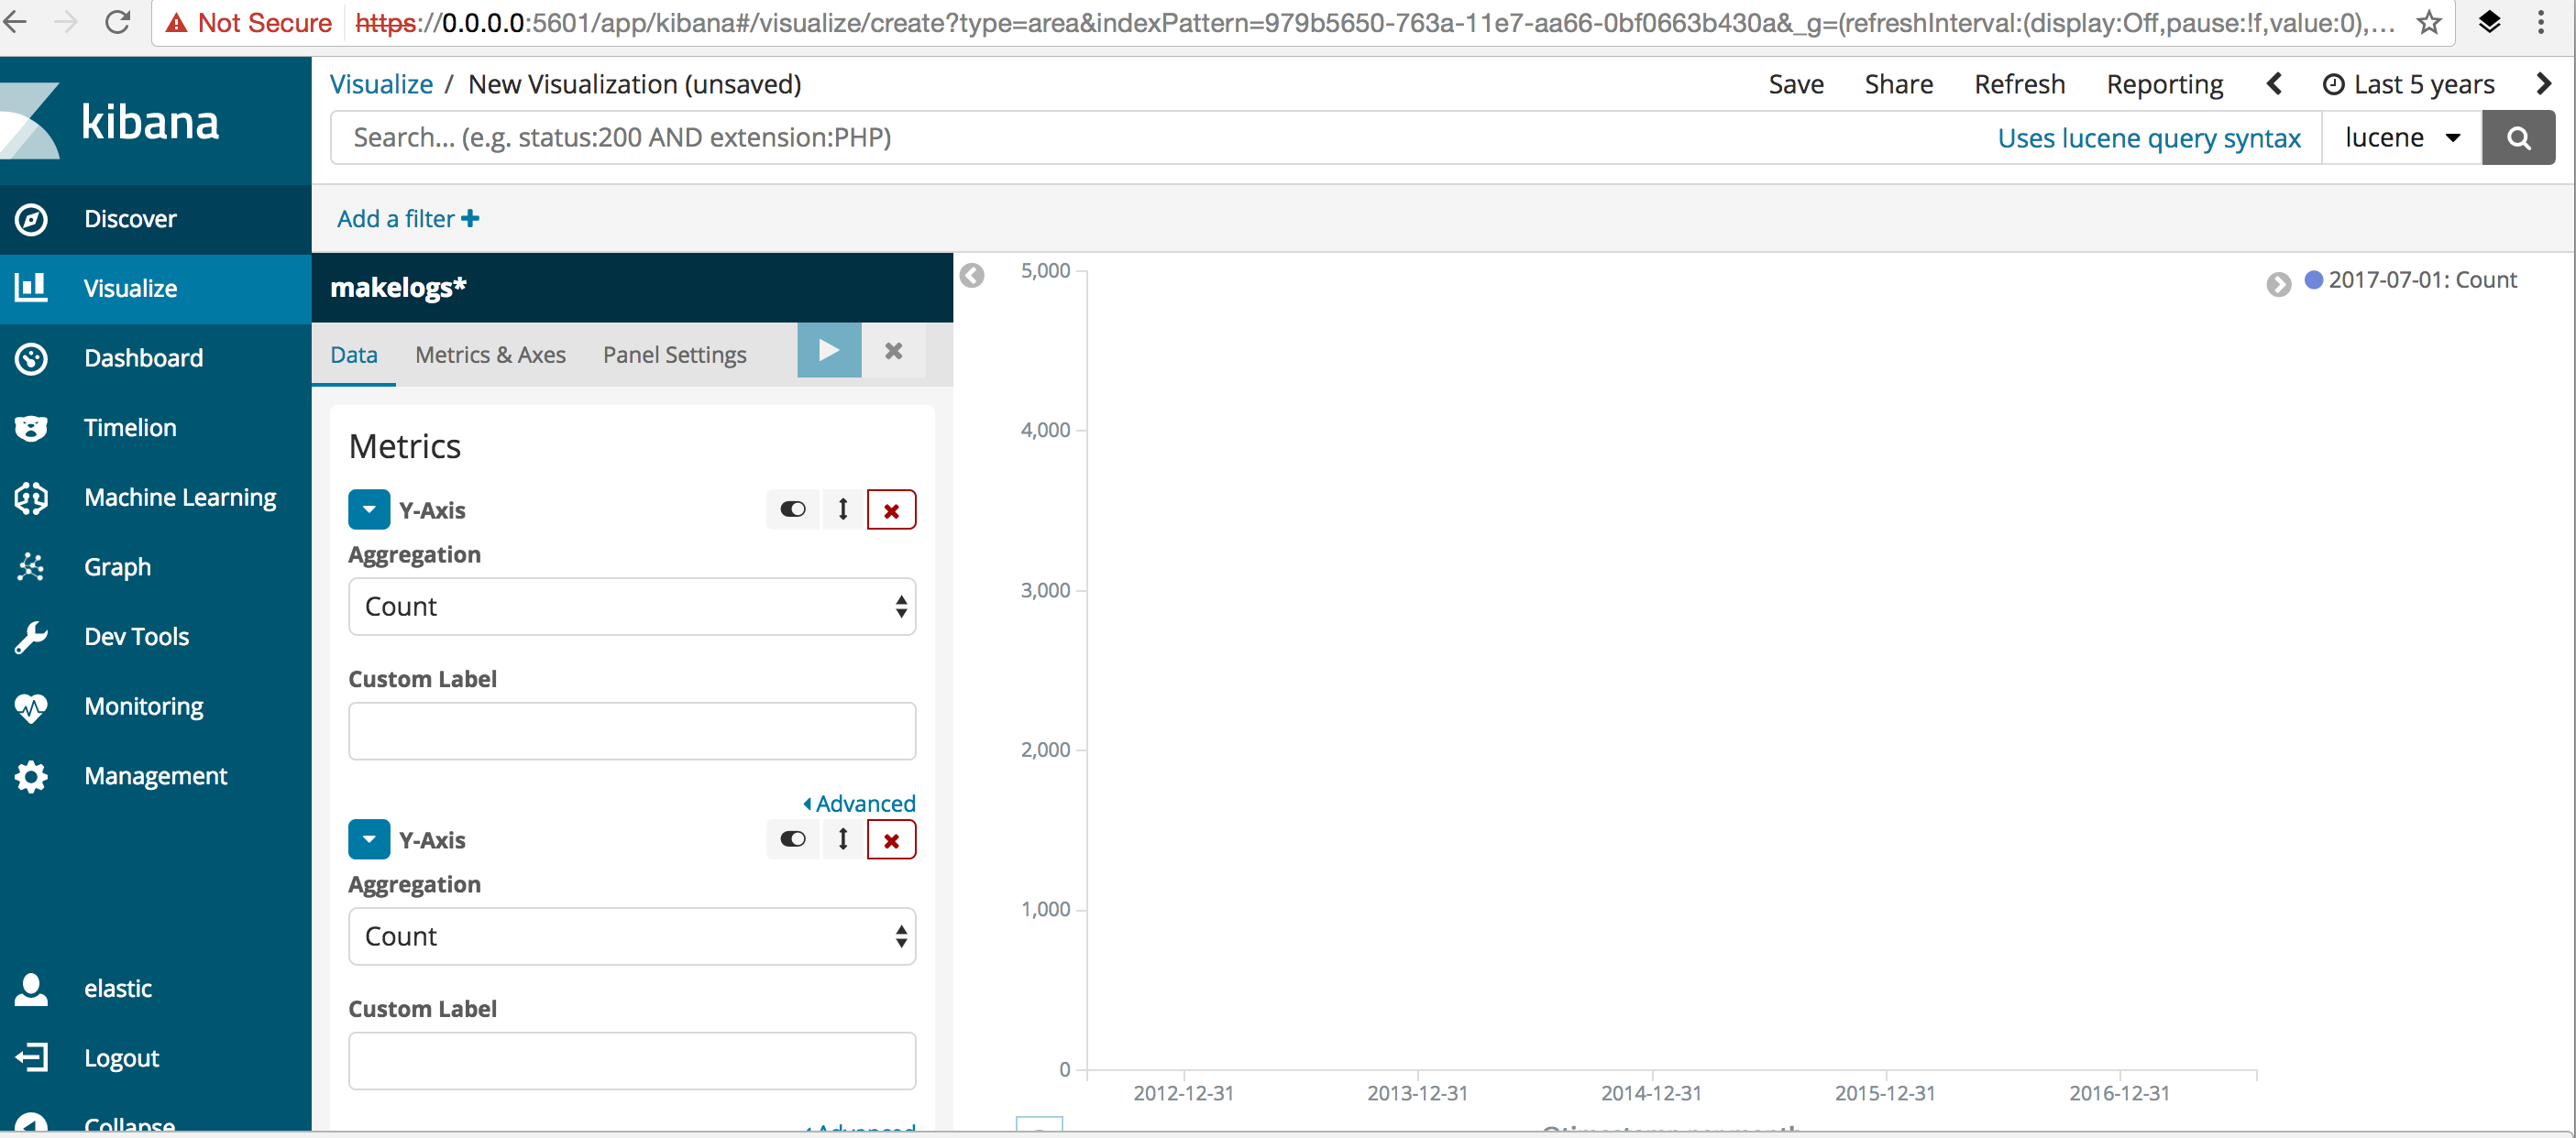
Task: Switch to the Panel Settings tab
Action: pos(674,355)
